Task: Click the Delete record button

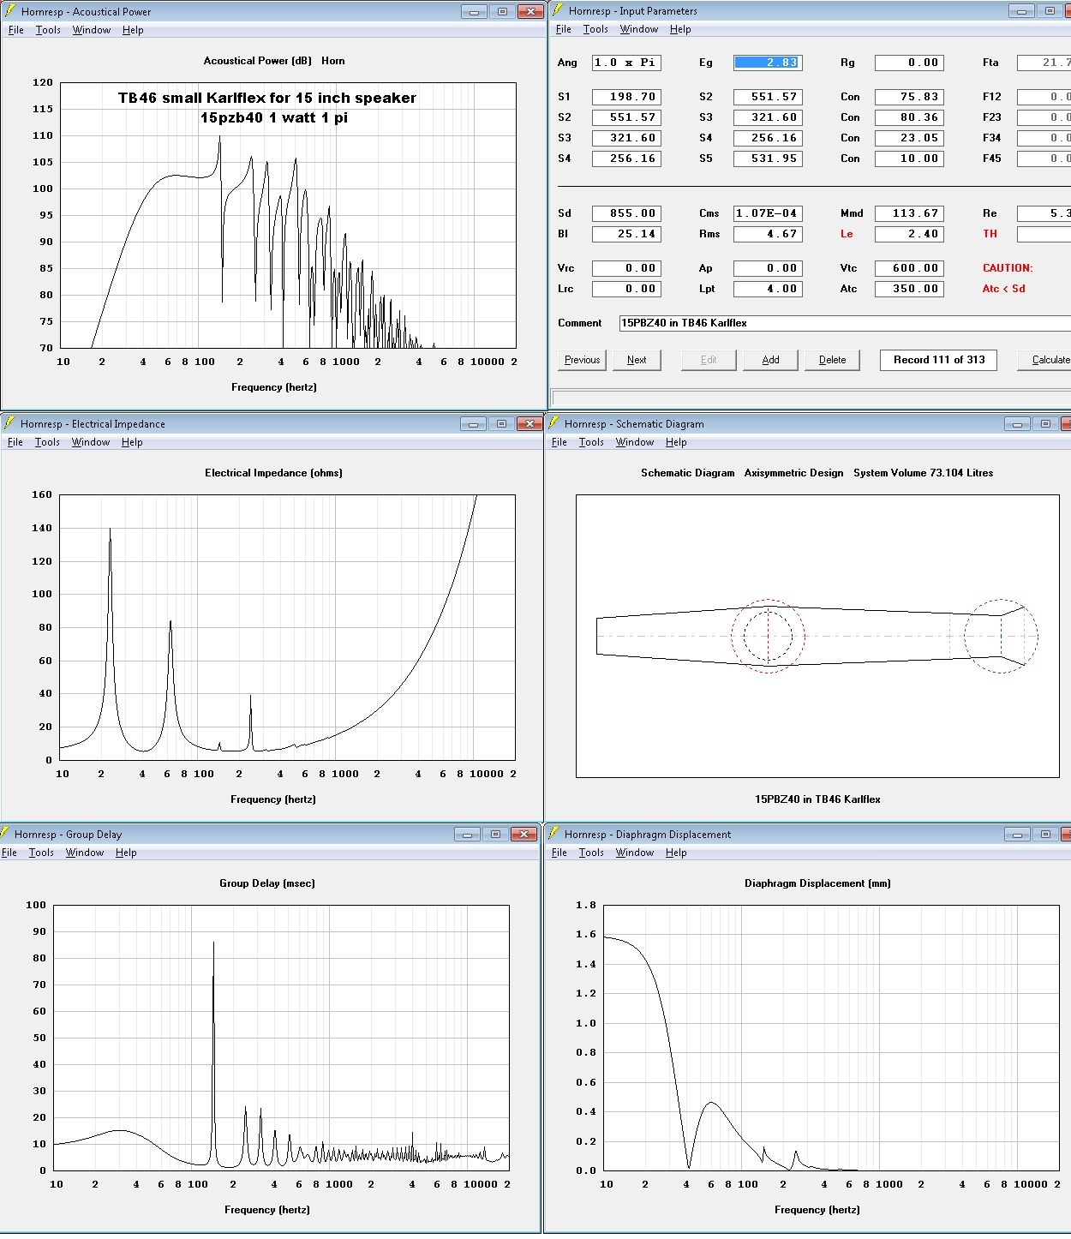Action: [x=832, y=360]
